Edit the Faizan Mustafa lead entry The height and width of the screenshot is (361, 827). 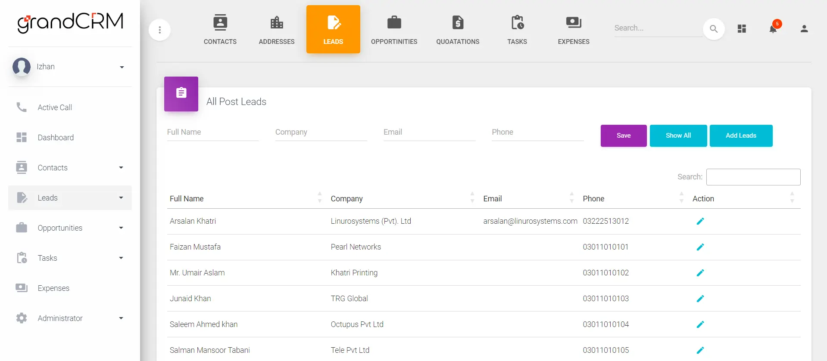point(700,247)
